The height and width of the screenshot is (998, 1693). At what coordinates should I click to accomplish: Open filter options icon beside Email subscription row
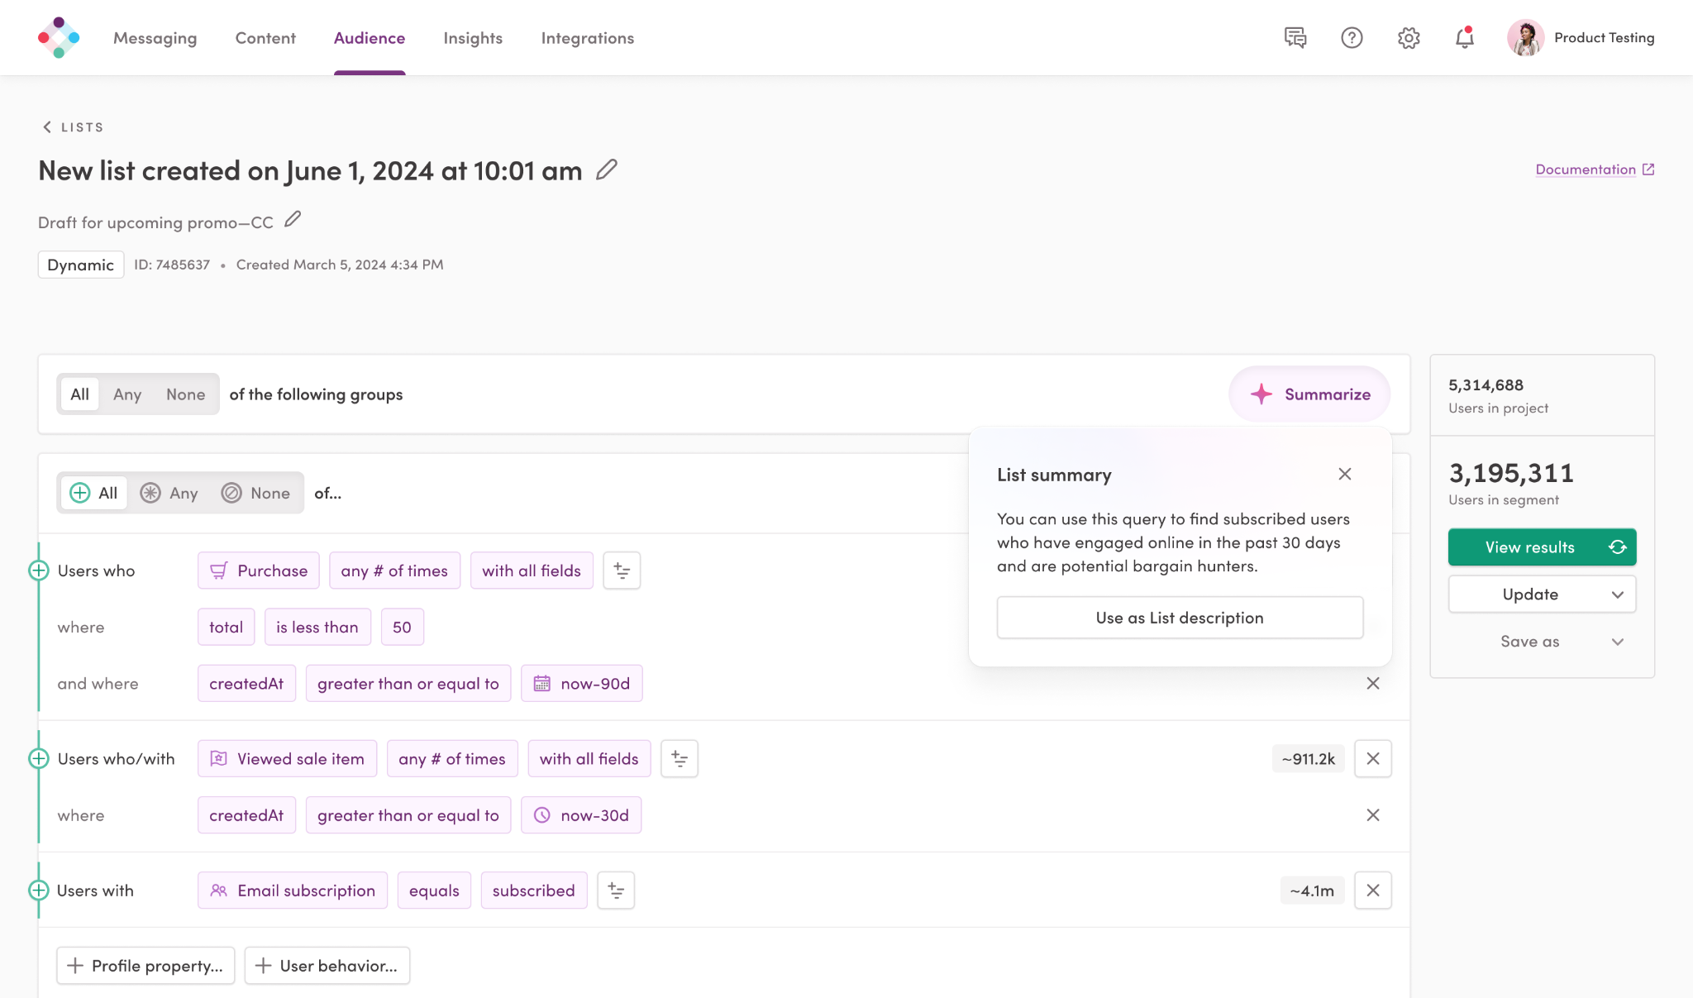616,891
